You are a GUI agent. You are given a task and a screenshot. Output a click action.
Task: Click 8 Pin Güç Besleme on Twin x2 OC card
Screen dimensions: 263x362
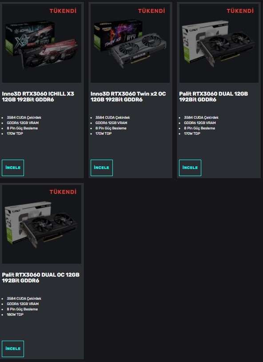pyautogui.click(x=111, y=128)
